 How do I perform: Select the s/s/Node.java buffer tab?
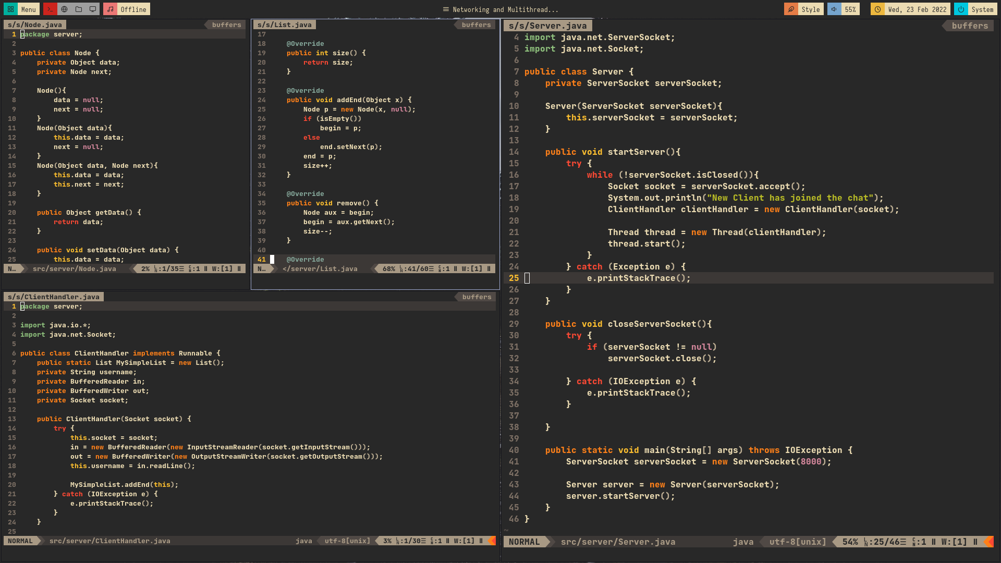[35, 25]
